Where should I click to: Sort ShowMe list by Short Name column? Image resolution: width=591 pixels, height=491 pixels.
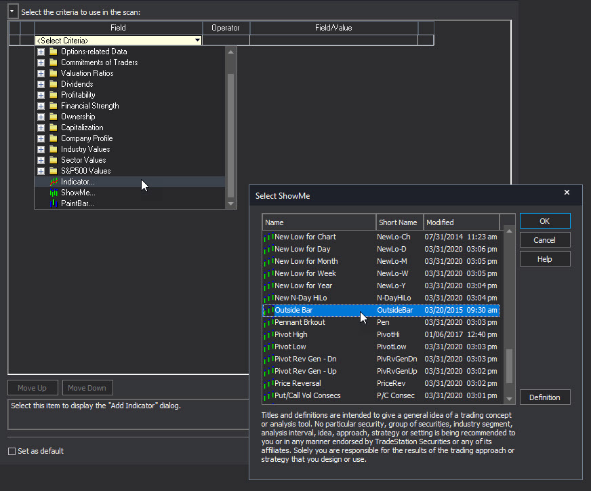point(399,222)
